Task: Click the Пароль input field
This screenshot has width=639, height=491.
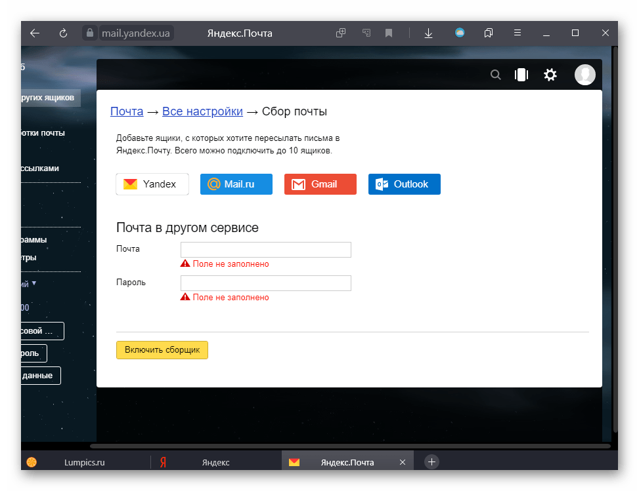Action: click(x=266, y=283)
